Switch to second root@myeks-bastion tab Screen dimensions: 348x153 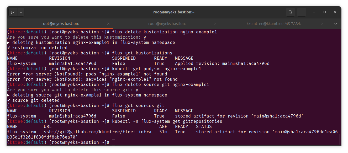(x=168, y=24)
